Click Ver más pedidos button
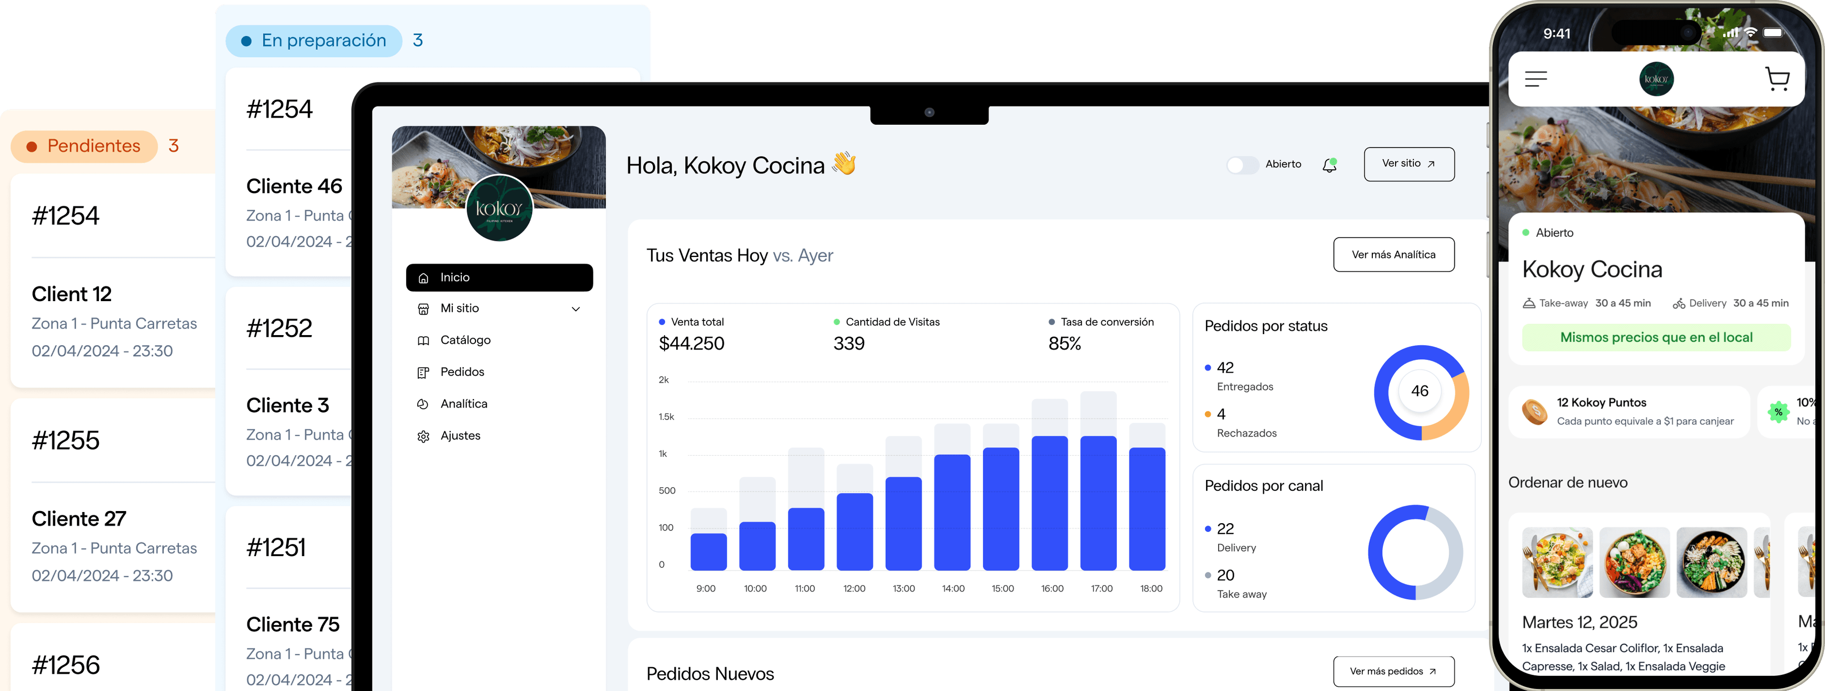Viewport: 1825px width, 691px height. pyautogui.click(x=1393, y=671)
